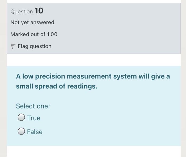The width and height of the screenshot is (186, 157).
Task: Click the large number 10
Action: coord(39,11)
